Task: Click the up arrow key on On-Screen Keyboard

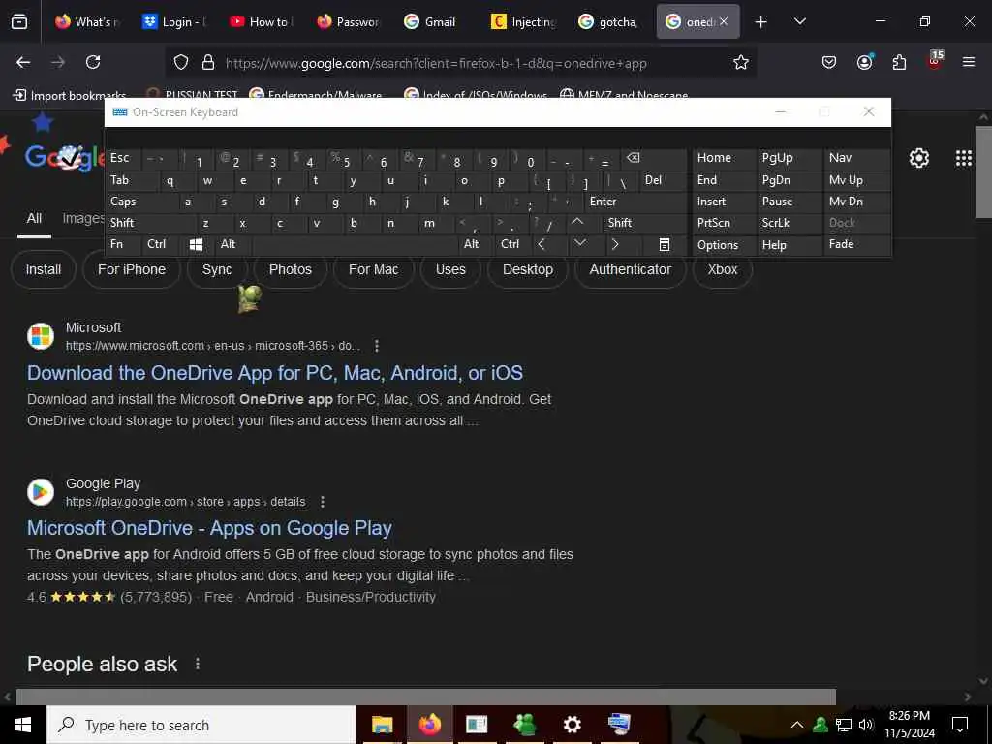Action: tap(577, 222)
